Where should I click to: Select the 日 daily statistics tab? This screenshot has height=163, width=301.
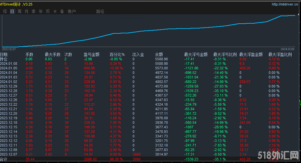click(12, 11)
